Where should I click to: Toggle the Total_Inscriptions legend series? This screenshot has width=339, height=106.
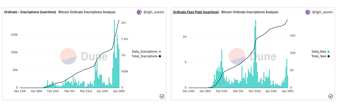pyautogui.click(x=145, y=56)
